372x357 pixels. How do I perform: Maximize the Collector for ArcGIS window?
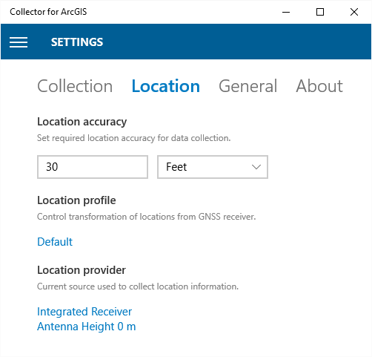coord(320,12)
